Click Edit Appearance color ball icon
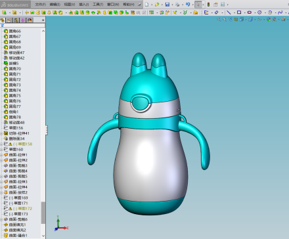 (x=269, y=20)
